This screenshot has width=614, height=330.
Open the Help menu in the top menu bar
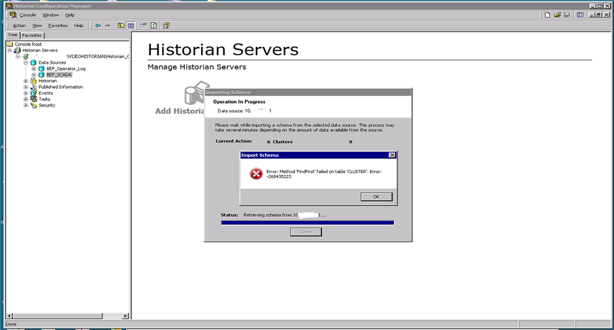point(70,15)
